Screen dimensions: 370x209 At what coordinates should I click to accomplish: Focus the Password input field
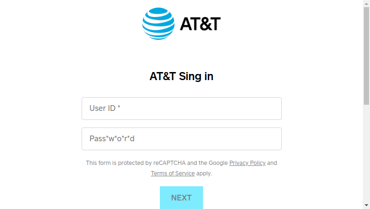pos(182,139)
